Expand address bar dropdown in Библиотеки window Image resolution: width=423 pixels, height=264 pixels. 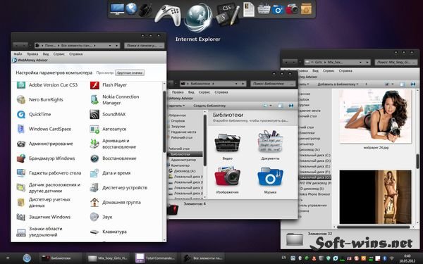click(237, 84)
